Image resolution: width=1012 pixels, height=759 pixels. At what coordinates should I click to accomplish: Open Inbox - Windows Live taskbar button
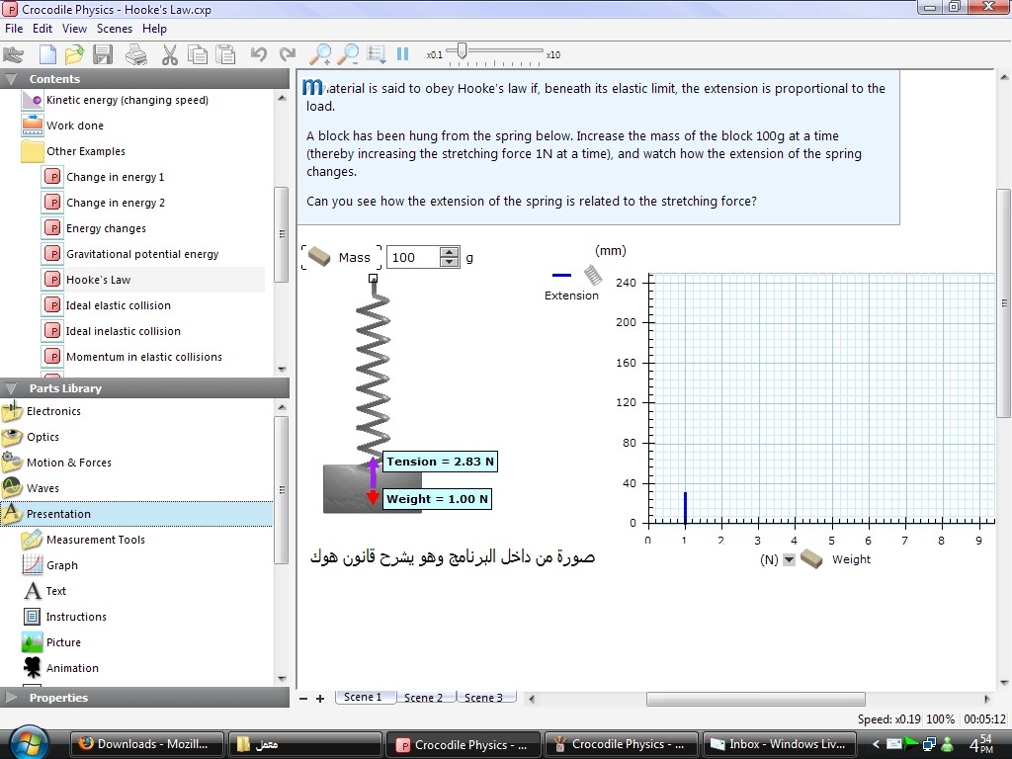[x=778, y=744]
